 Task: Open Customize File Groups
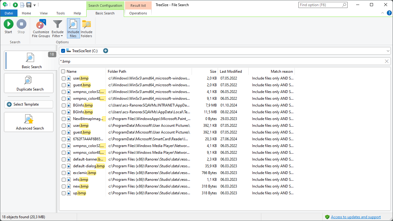click(x=41, y=27)
